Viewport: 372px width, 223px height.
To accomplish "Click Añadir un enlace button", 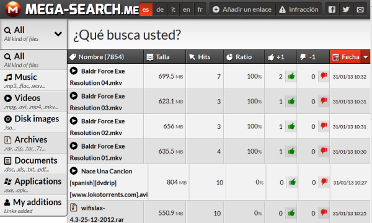I will pos(242,9).
